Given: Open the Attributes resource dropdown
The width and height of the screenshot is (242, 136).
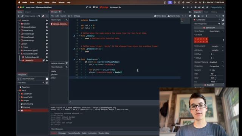Looking at the screenshot, I should [x=223, y=50].
